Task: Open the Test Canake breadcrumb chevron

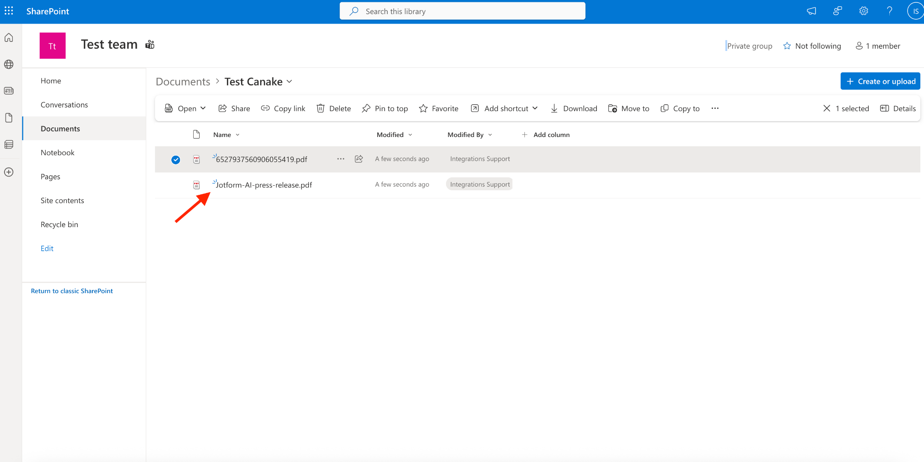Action: [x=289, y=81]
